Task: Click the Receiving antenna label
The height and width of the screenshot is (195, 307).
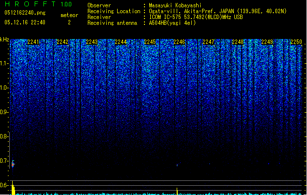Action: (112, 23)
